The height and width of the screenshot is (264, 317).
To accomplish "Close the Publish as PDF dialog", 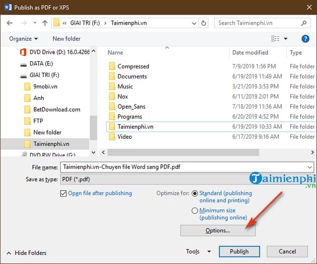I will (x=309, y=8).
